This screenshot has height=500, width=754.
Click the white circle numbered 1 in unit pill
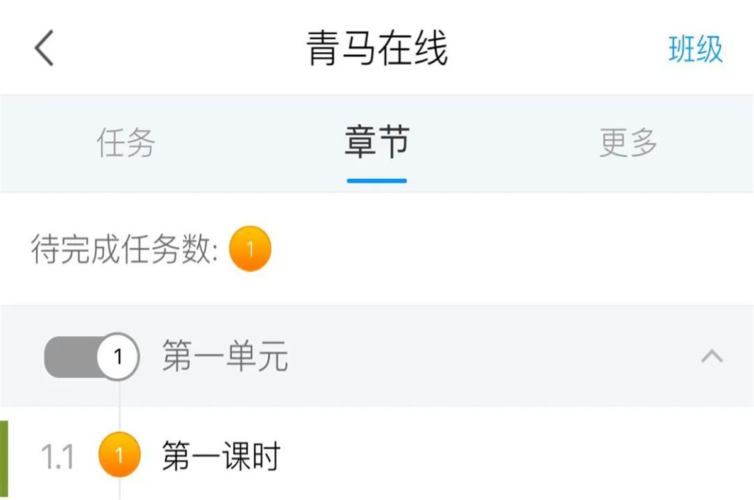point(118,357)
